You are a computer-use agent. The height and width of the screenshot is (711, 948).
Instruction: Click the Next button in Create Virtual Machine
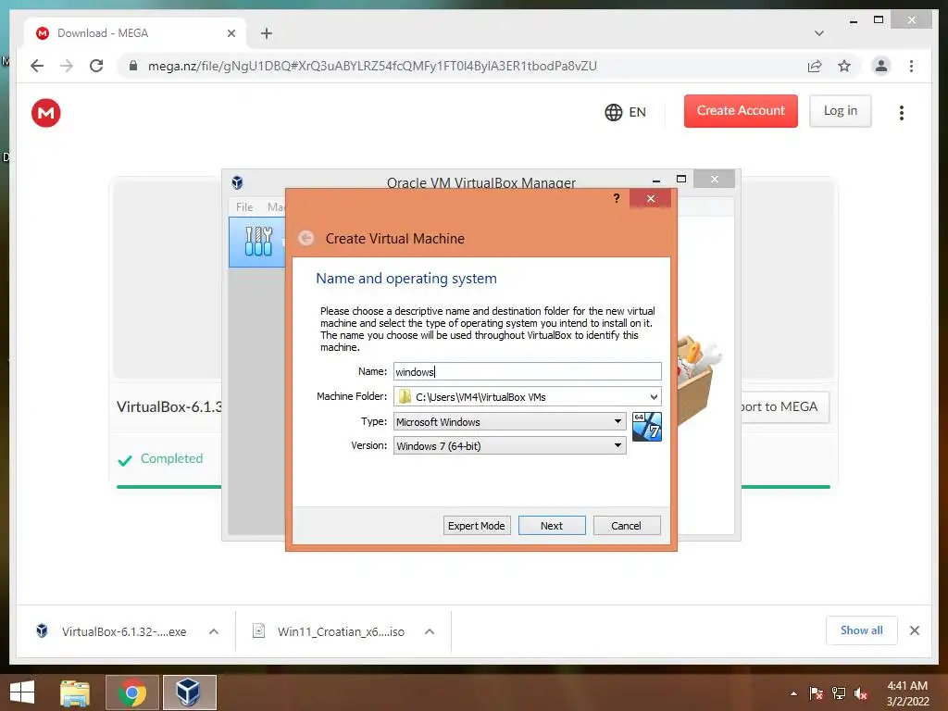[552, 526]
